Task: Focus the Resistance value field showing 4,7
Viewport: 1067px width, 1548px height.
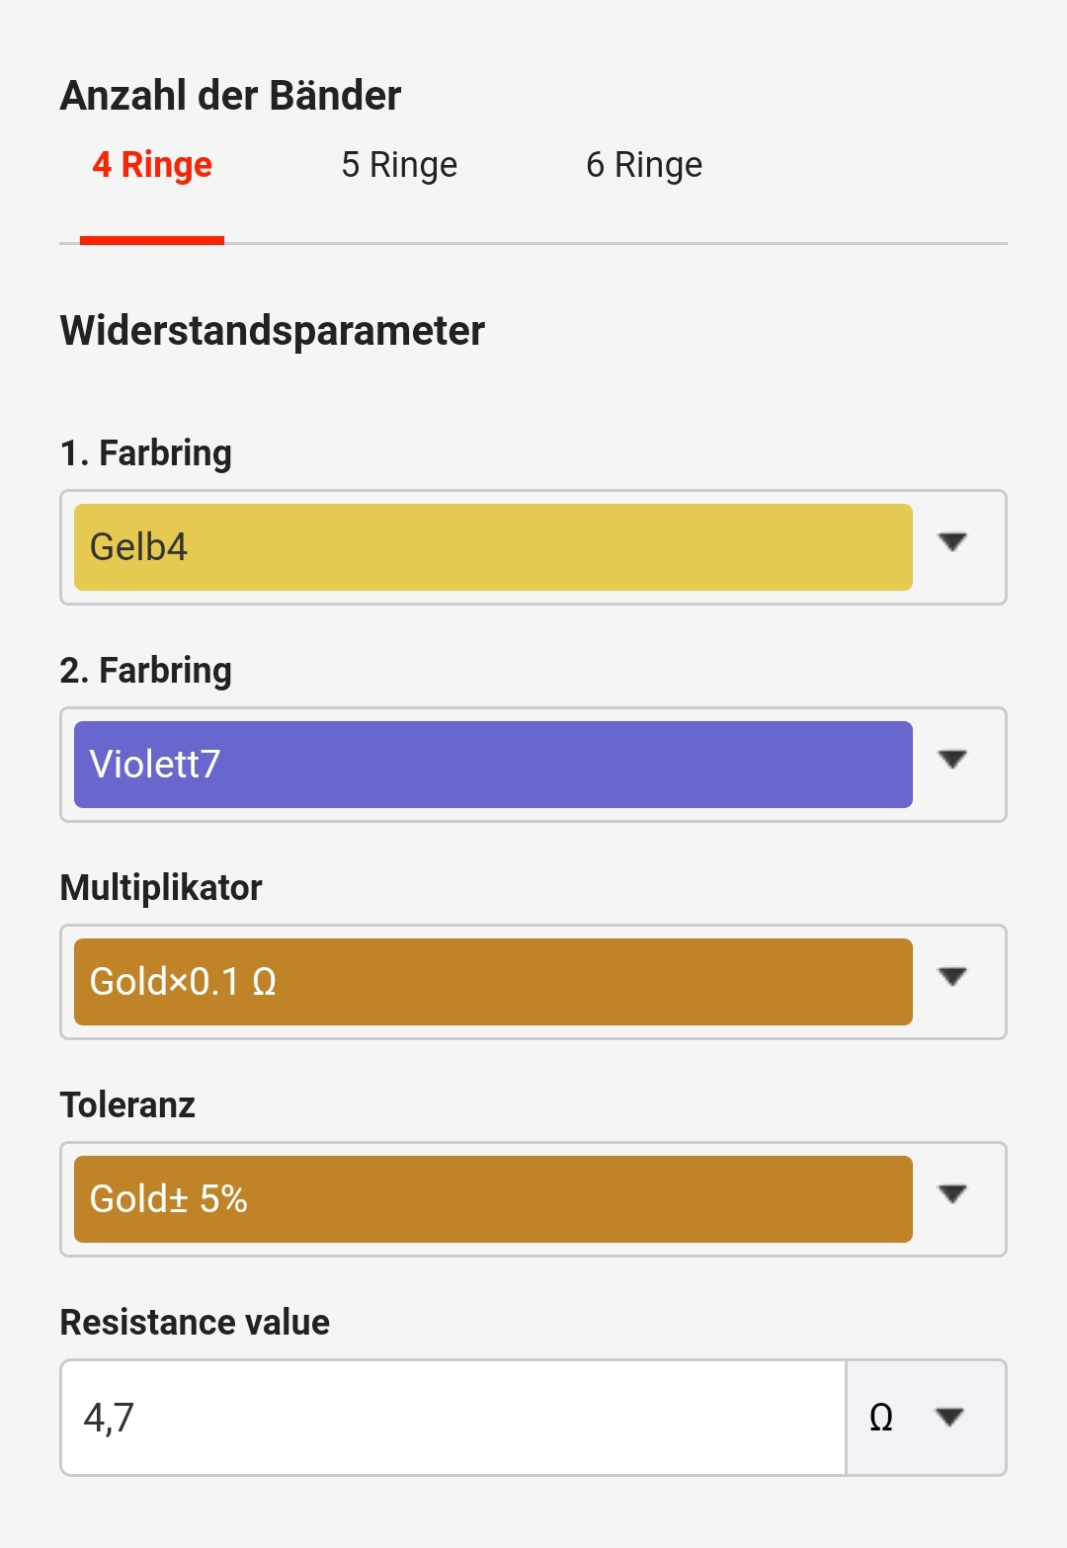Action: [453, 1418]
